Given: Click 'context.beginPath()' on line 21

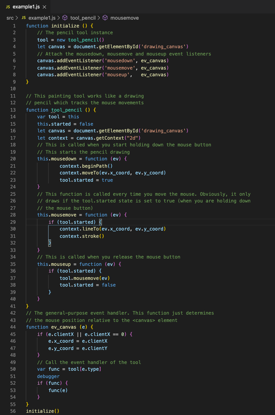Looking at the screenshot, I should (86, 166).
